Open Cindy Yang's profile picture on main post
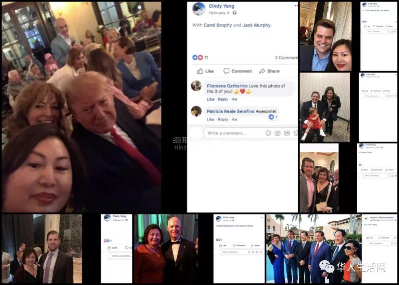The image size is (399, 285). 199,9
